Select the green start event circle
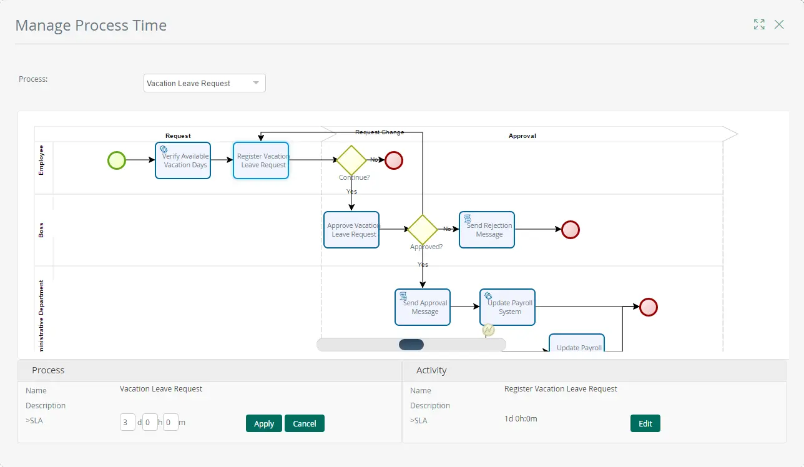The height and width of the screenshot is (467, 804). tap(117, 160)
